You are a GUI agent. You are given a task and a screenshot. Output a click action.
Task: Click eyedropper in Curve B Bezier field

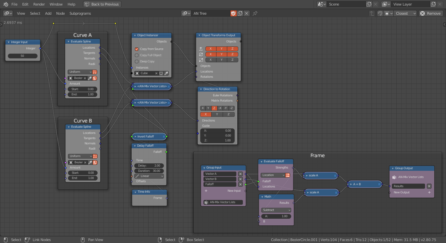[90, 162]
